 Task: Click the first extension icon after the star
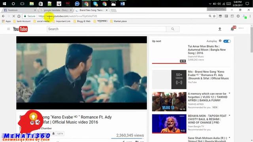[220, 16]
